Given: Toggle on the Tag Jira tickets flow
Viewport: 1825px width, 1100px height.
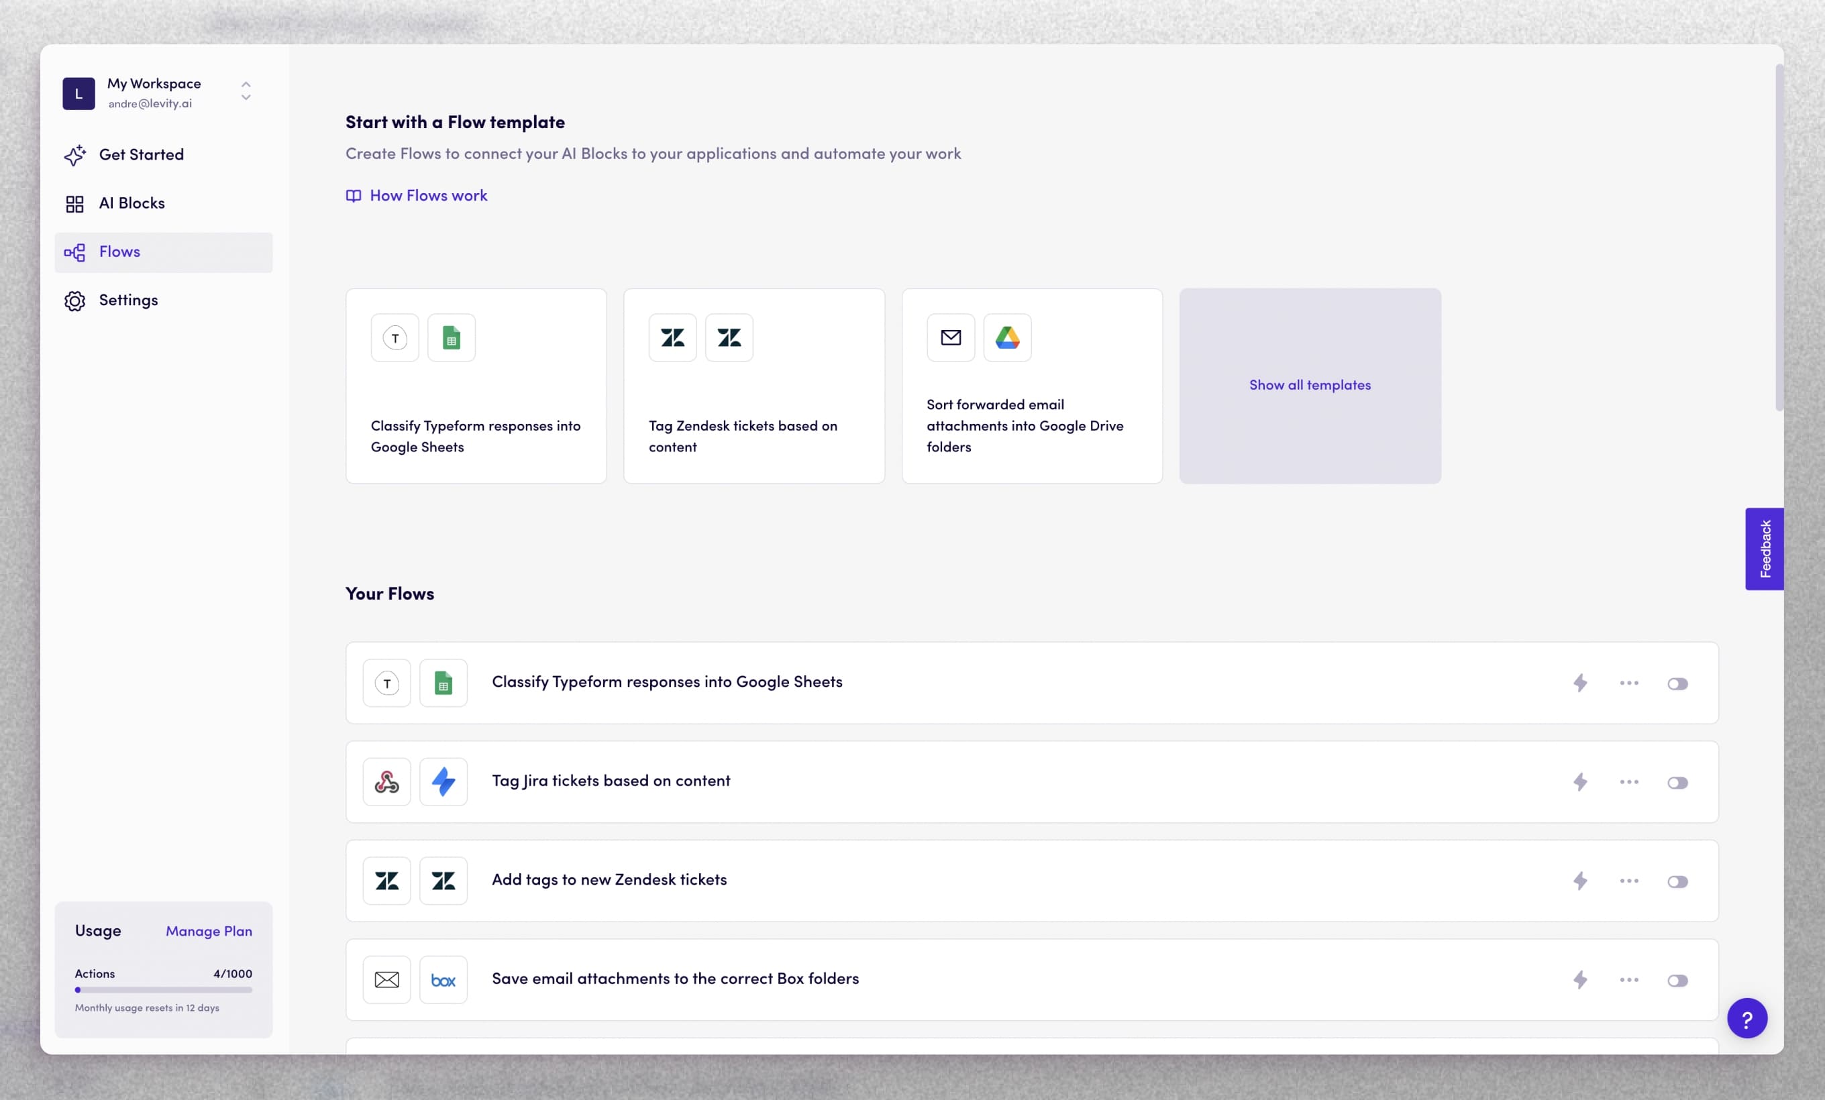Looking at the screenshot, I should point(1677,783).
